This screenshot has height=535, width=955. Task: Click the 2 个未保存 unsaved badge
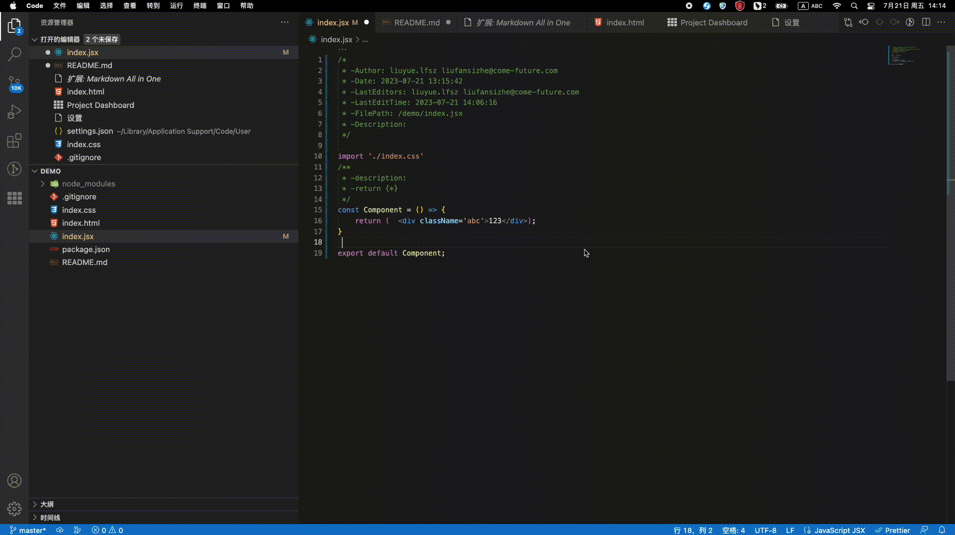[102, 39]
